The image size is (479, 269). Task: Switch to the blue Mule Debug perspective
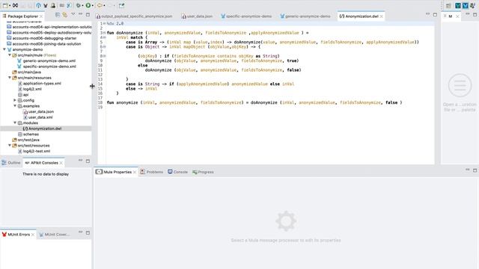click(466, 5)
